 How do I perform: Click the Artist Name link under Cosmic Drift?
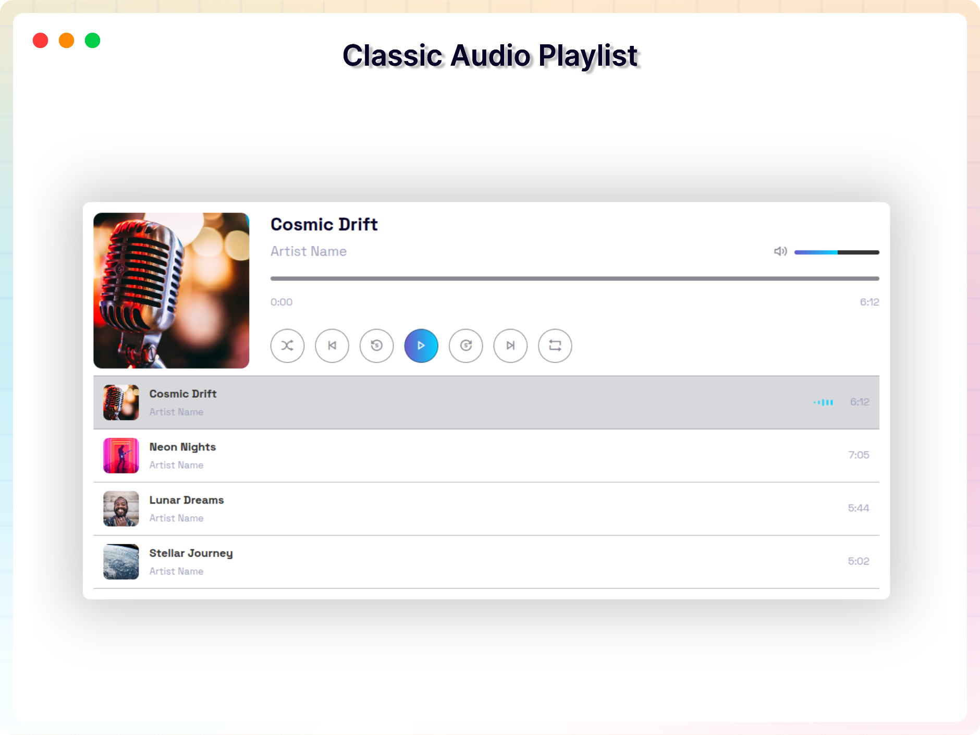[308, 251]
